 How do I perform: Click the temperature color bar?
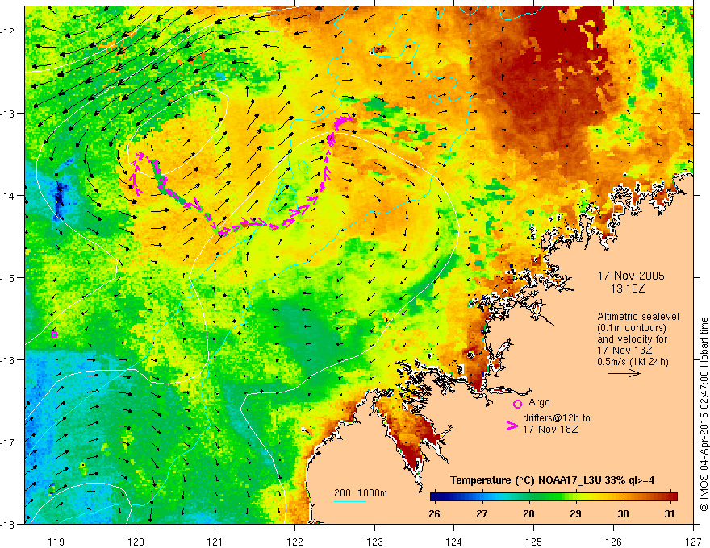[x=553, y=496]
